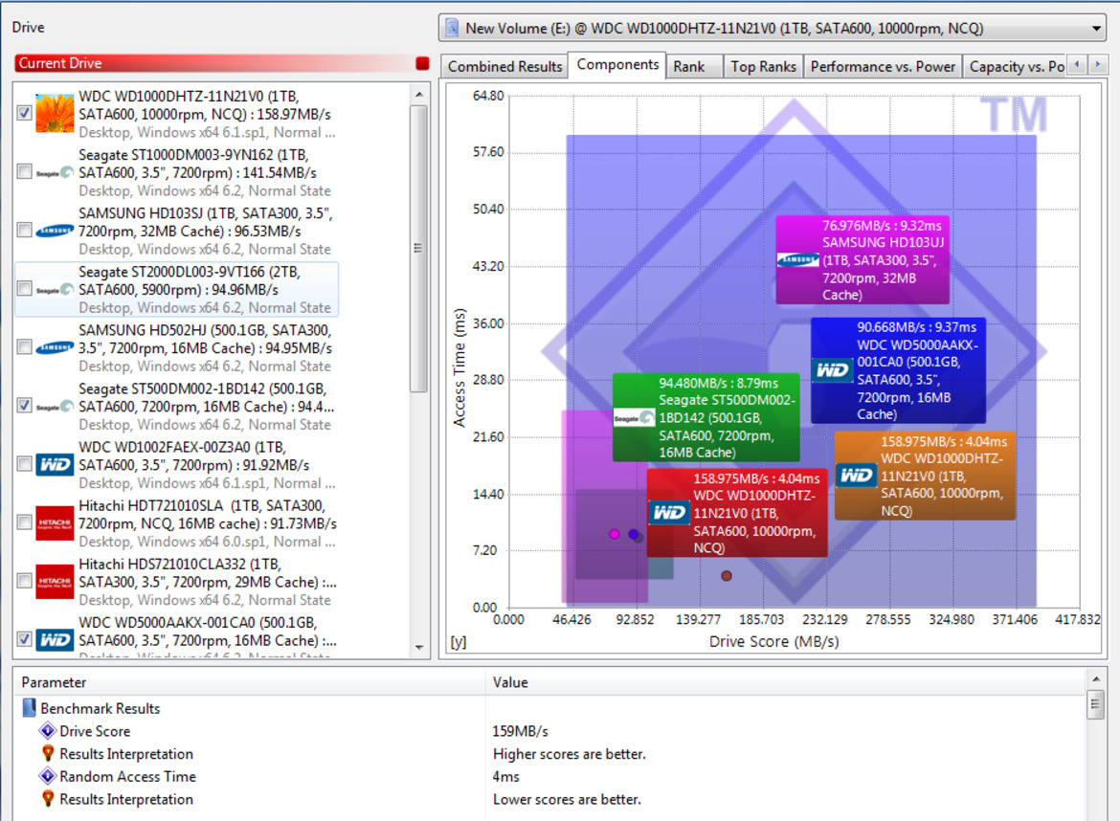
Task: Click the Seagate logo beside ST1000DM003-9YN162
Action: click(x=55, y=173)
